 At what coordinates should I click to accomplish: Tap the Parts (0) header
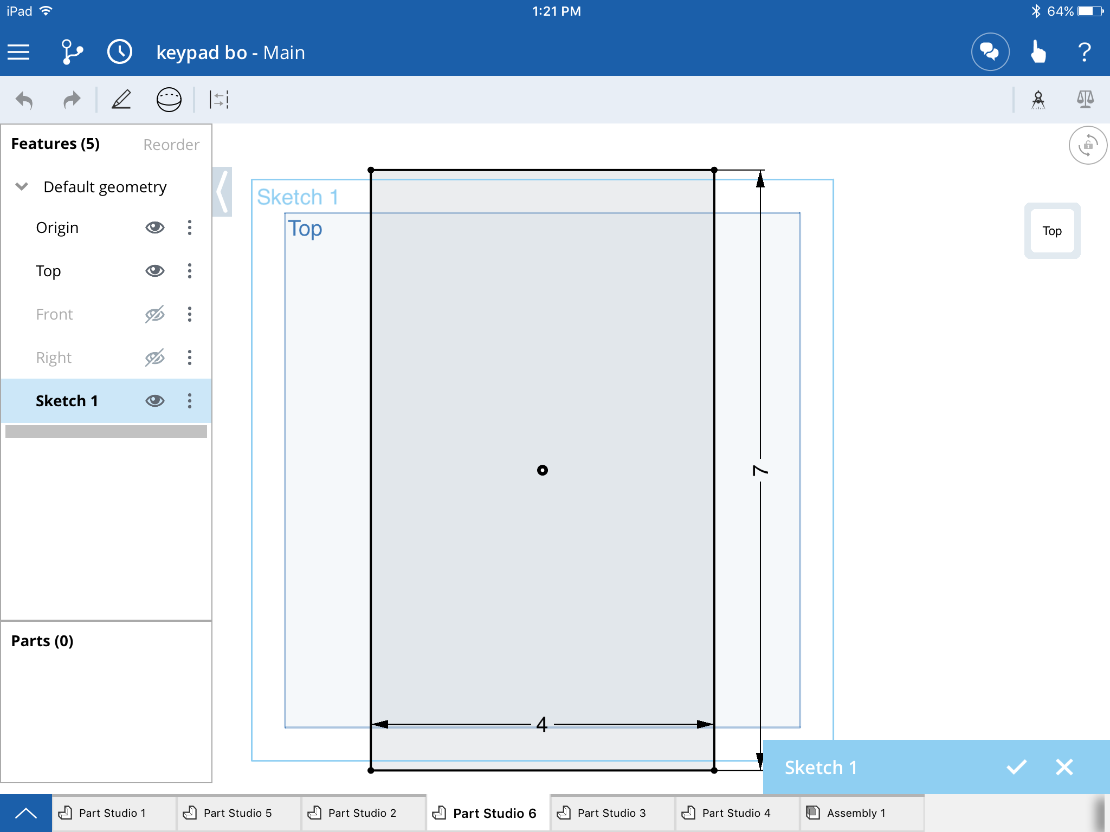(x=42, y=641)
